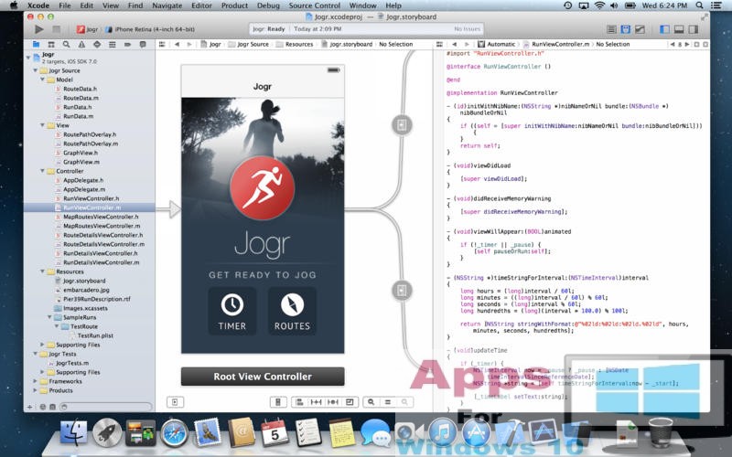Select AppDelegate.m file
This screenshot has width=732, height=457.
pyautogui.click(x=84, y=190)
